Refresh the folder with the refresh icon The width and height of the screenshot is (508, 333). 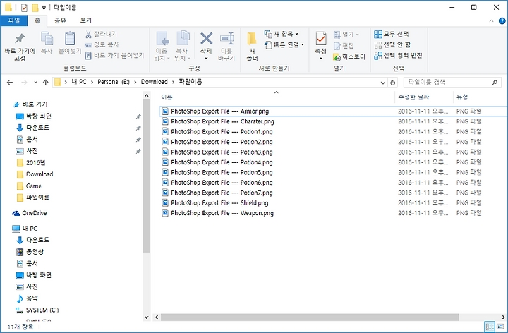(393, 83)
